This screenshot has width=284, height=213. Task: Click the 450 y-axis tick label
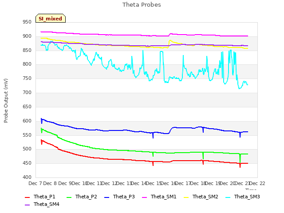27,163
